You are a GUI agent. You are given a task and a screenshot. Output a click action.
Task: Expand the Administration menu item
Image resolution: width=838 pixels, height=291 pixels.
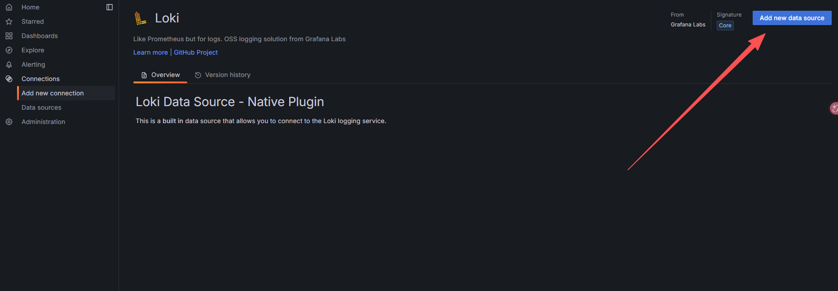point(43,122)
